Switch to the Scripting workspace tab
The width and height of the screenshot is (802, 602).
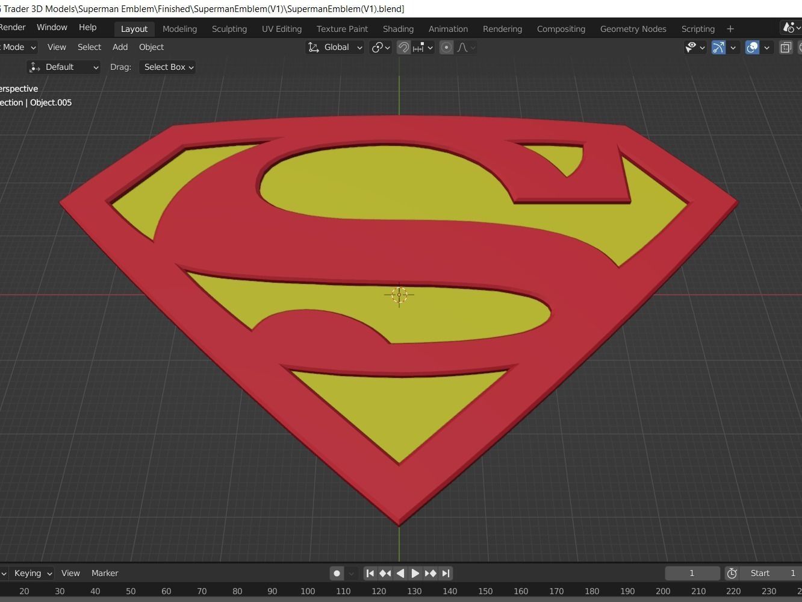click(698, 29)
